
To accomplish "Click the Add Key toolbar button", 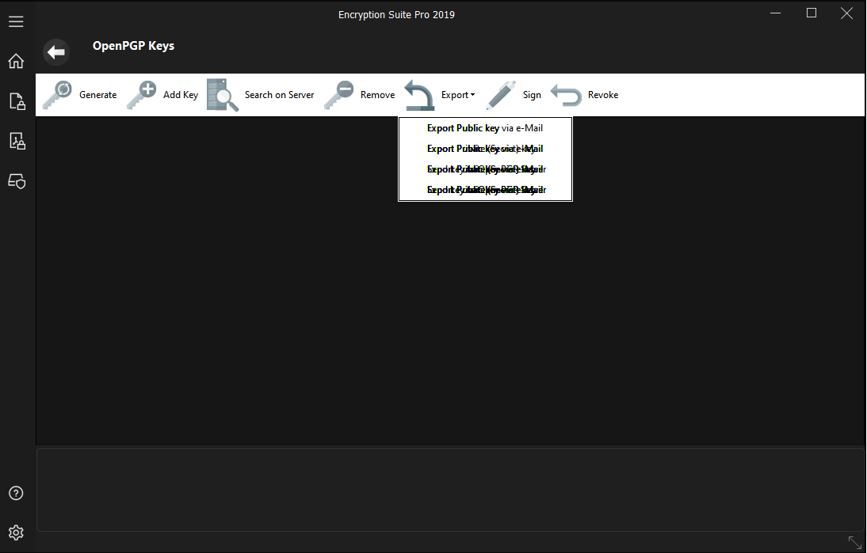I will click(162, 95).
